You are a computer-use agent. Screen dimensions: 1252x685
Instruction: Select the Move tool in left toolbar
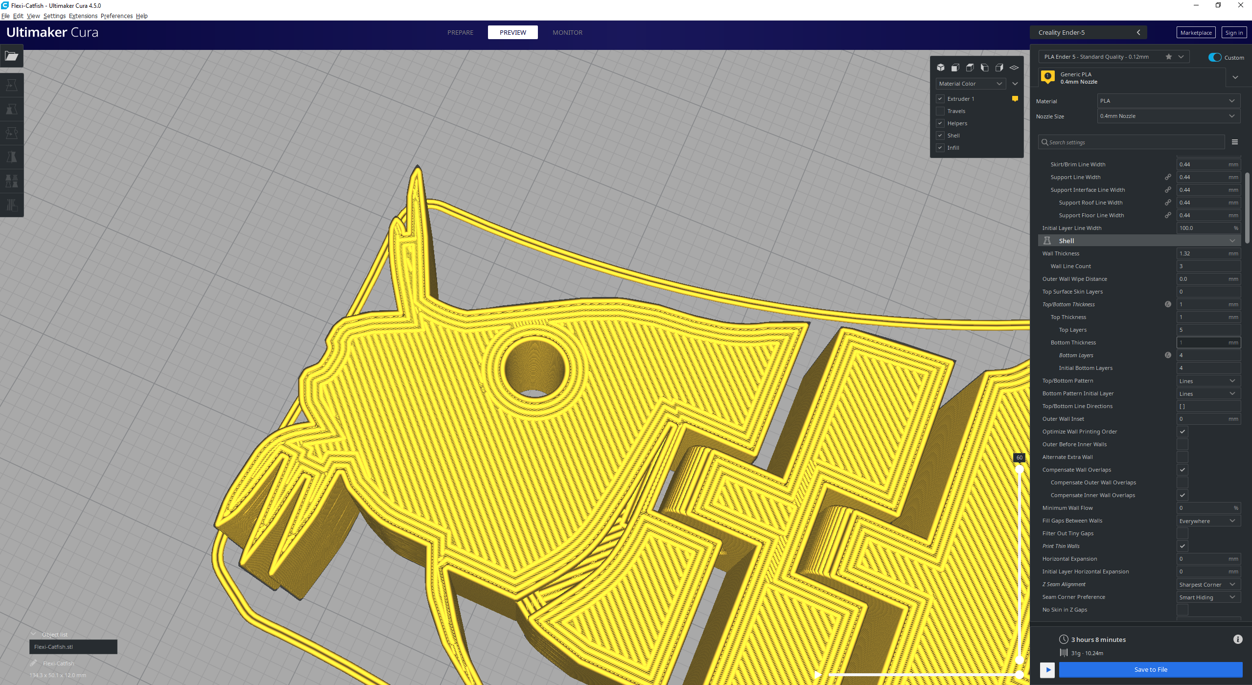click(x=11, y=86)
